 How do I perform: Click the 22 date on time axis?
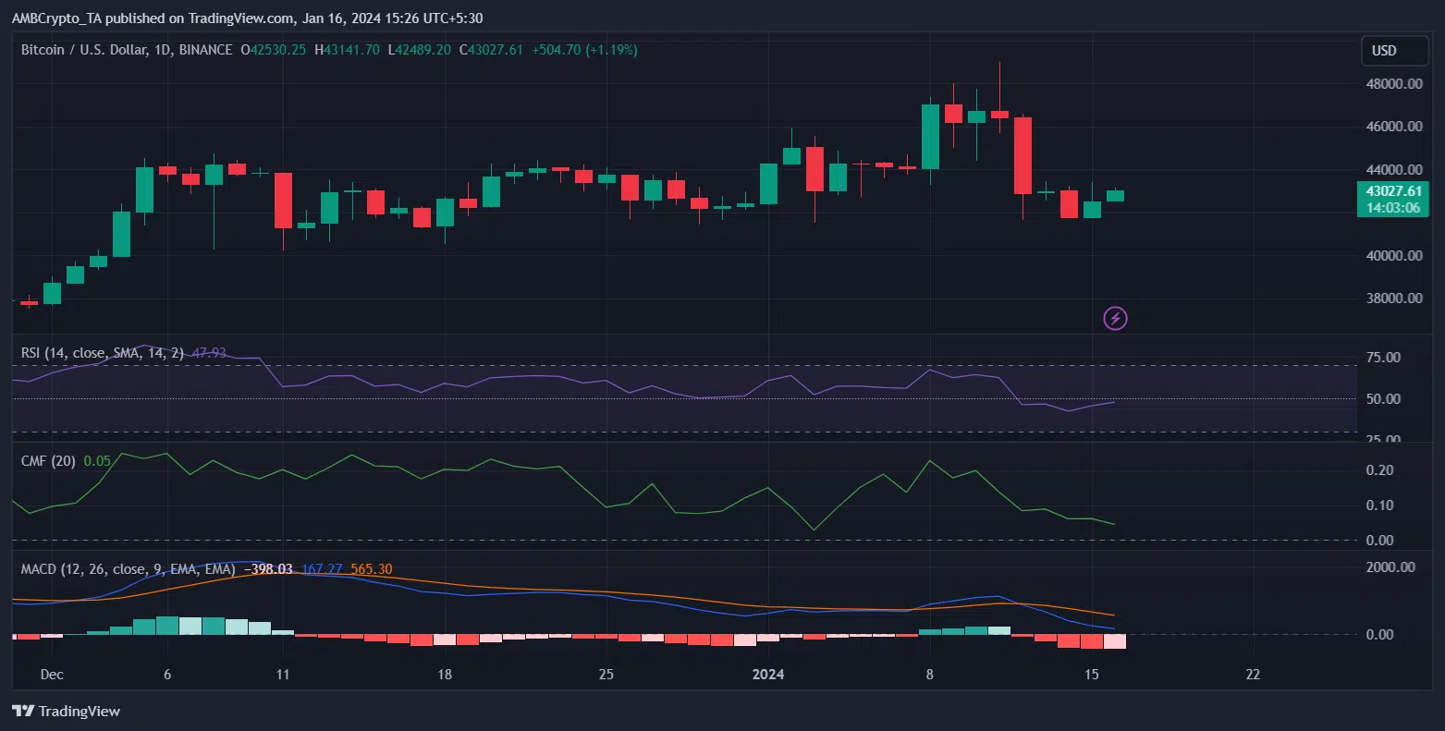pos(1253,675)
